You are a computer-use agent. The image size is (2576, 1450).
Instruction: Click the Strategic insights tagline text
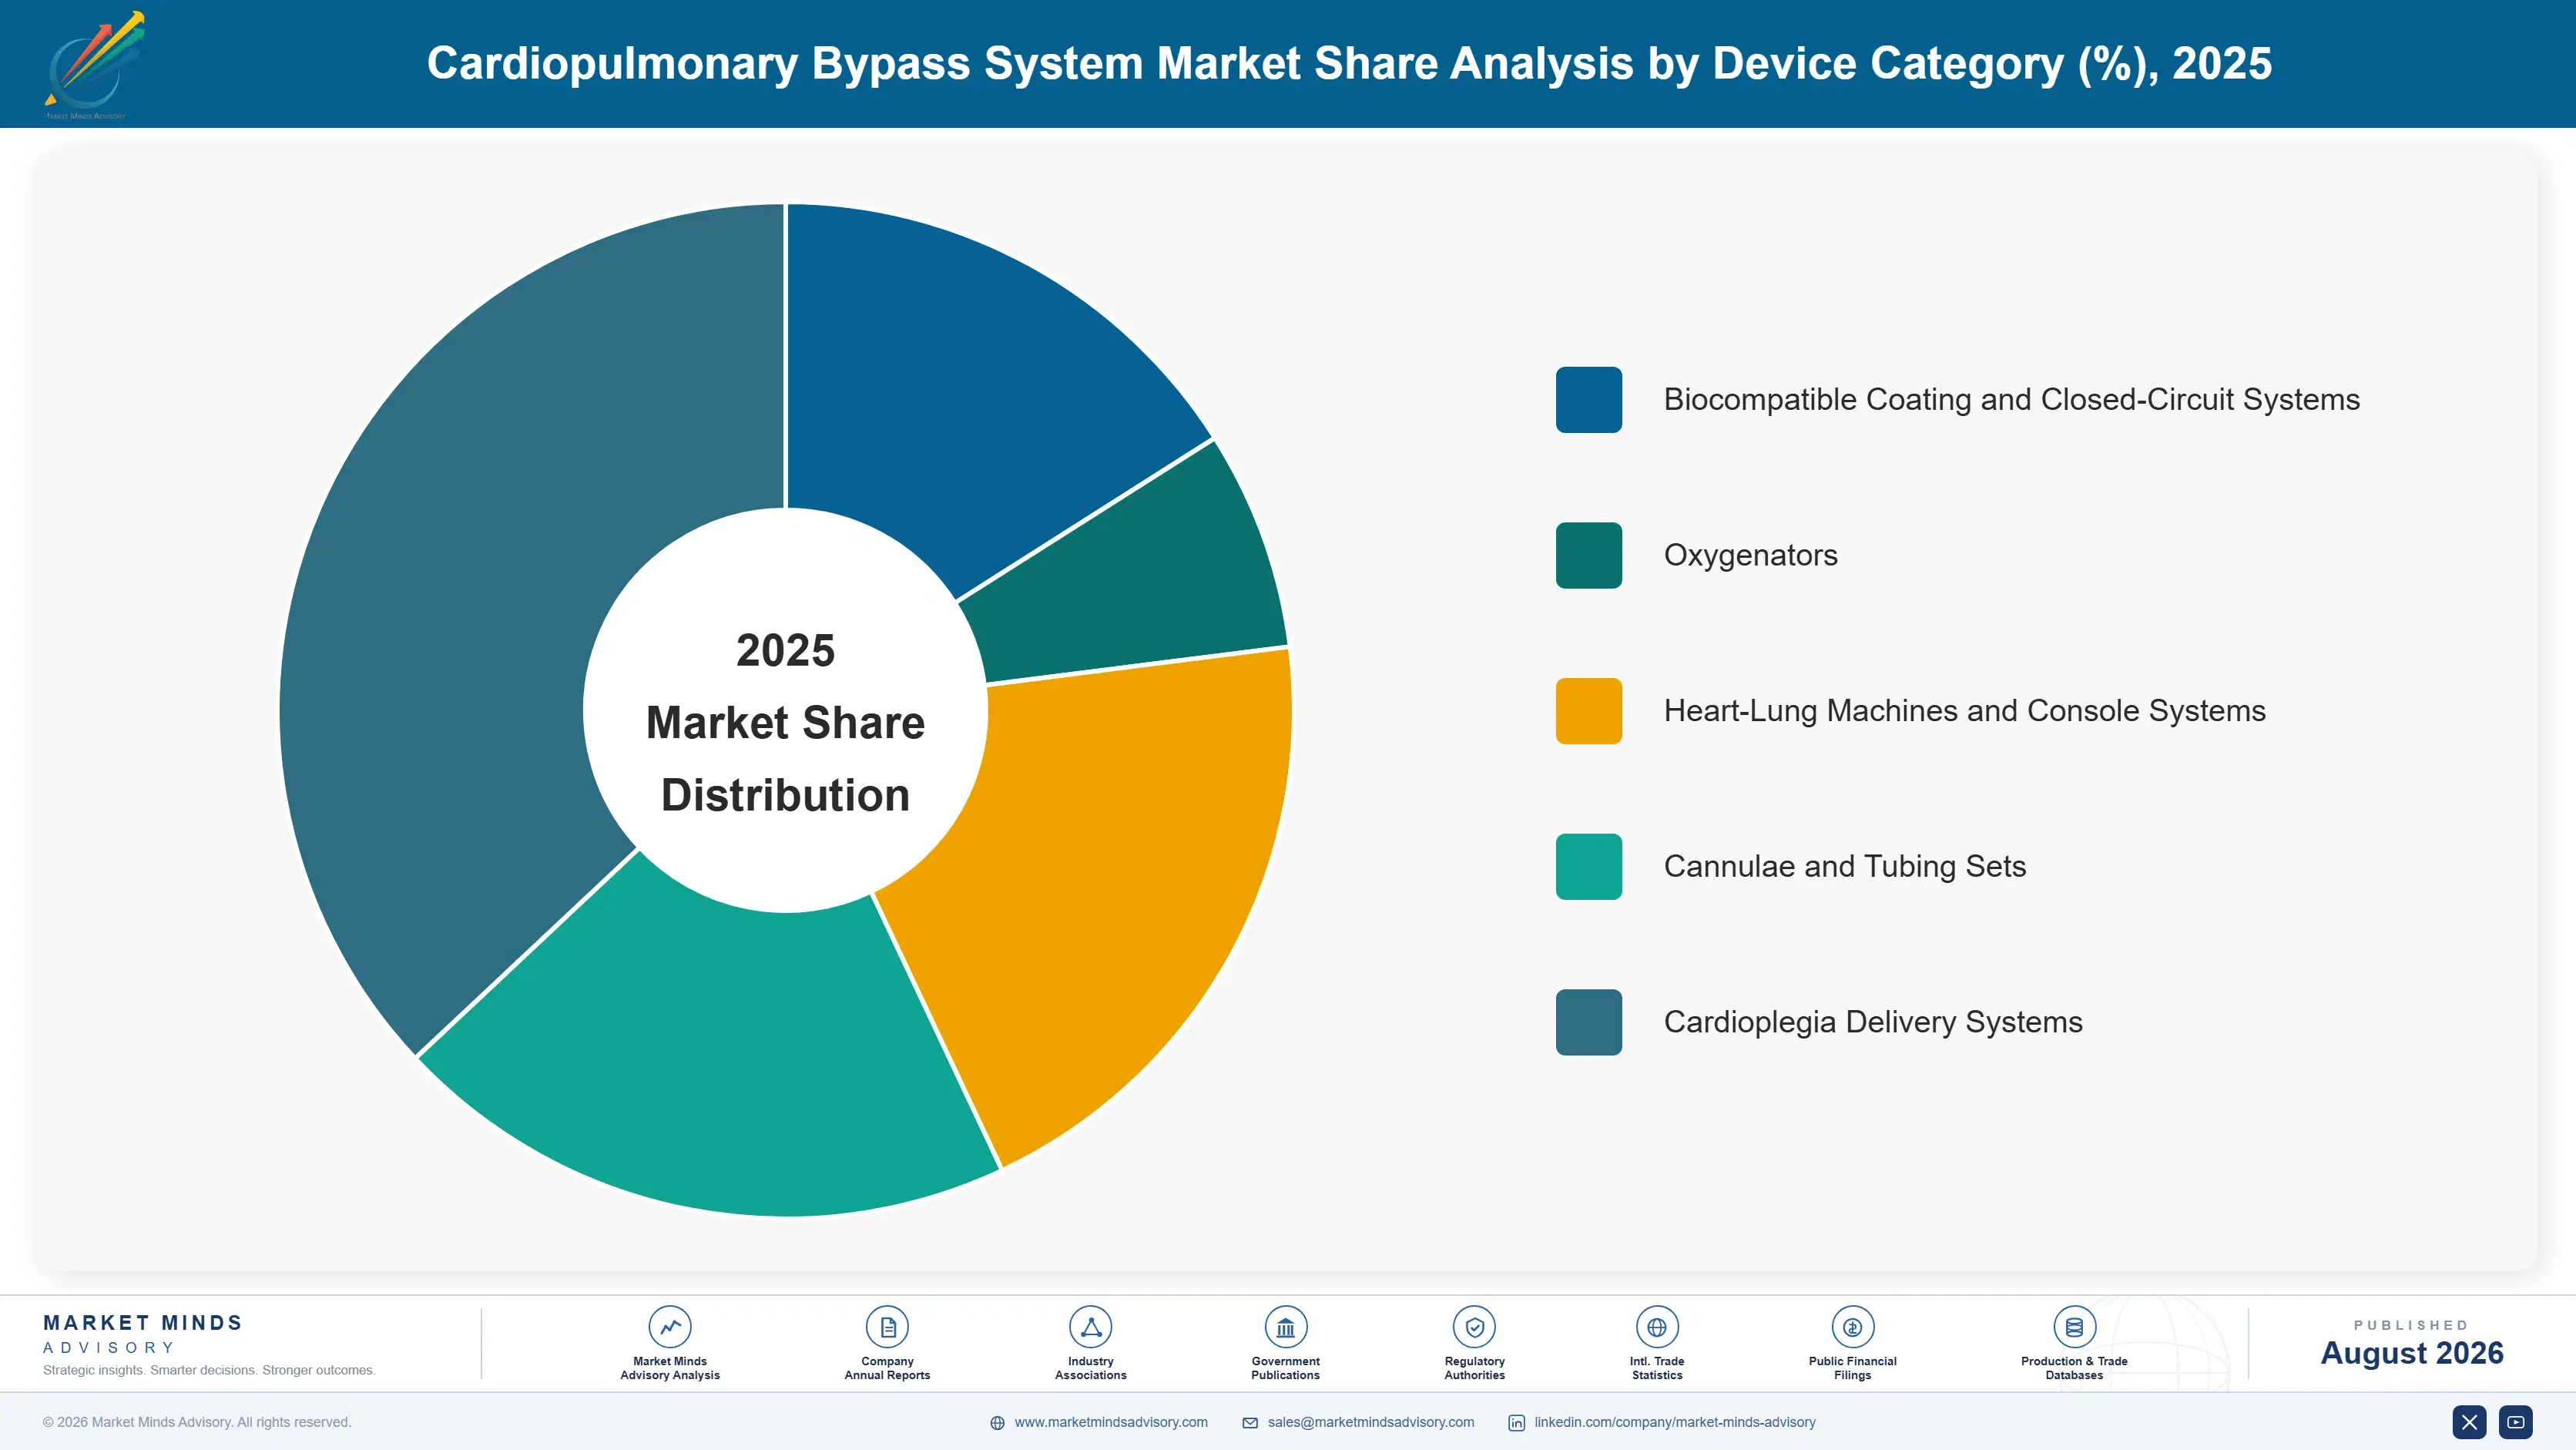coord(209,1370)
